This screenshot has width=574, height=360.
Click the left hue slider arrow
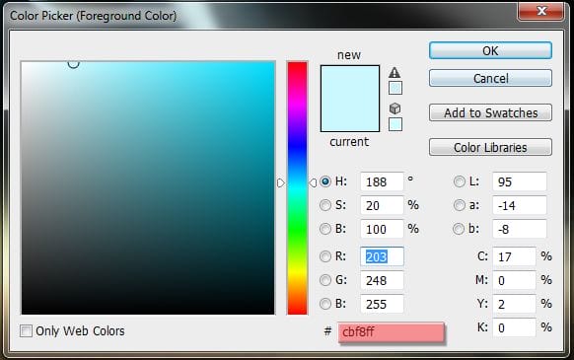pos(280,182)
